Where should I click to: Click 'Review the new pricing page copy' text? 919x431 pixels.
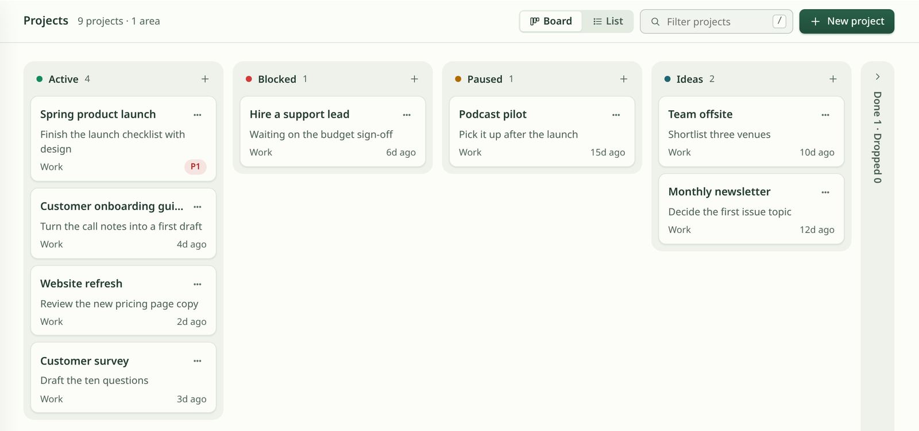coord(119,304)
